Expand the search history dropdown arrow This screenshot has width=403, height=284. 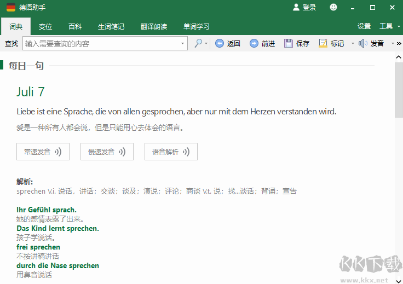(x=183, y=43)
